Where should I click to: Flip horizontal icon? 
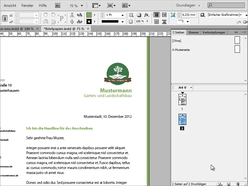pos(46,21)
